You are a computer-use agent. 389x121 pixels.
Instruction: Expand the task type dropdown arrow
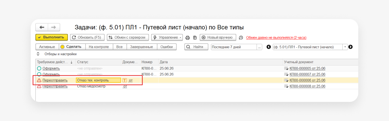[345, 47]
